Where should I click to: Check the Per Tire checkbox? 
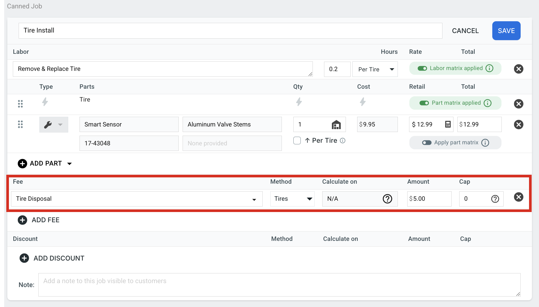tap(297, 141)
